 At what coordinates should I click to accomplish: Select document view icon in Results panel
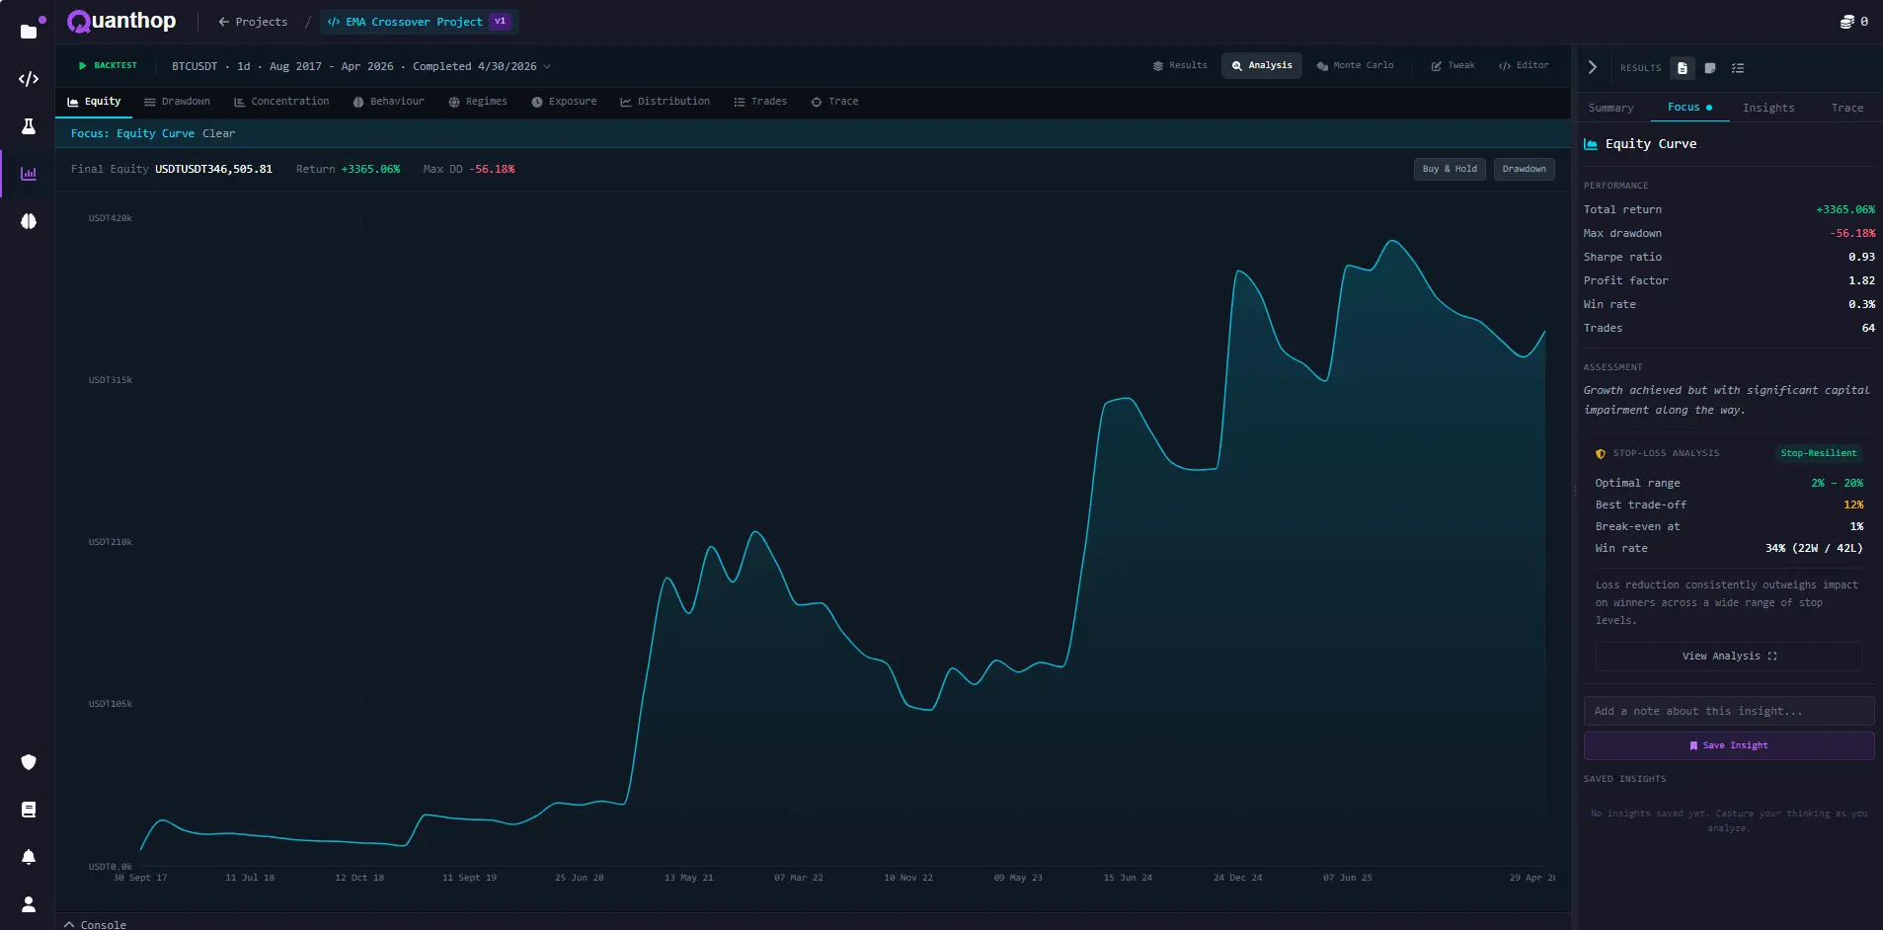coord(1683,68)
